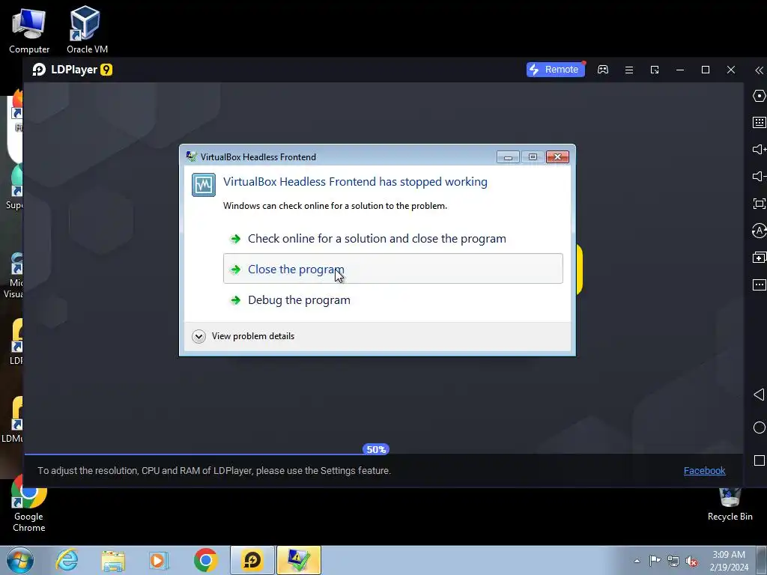This screenshot has width=767, height=575.
Task: Open LDPlayer settings hexagon icon
Action: tap(759, 96)
